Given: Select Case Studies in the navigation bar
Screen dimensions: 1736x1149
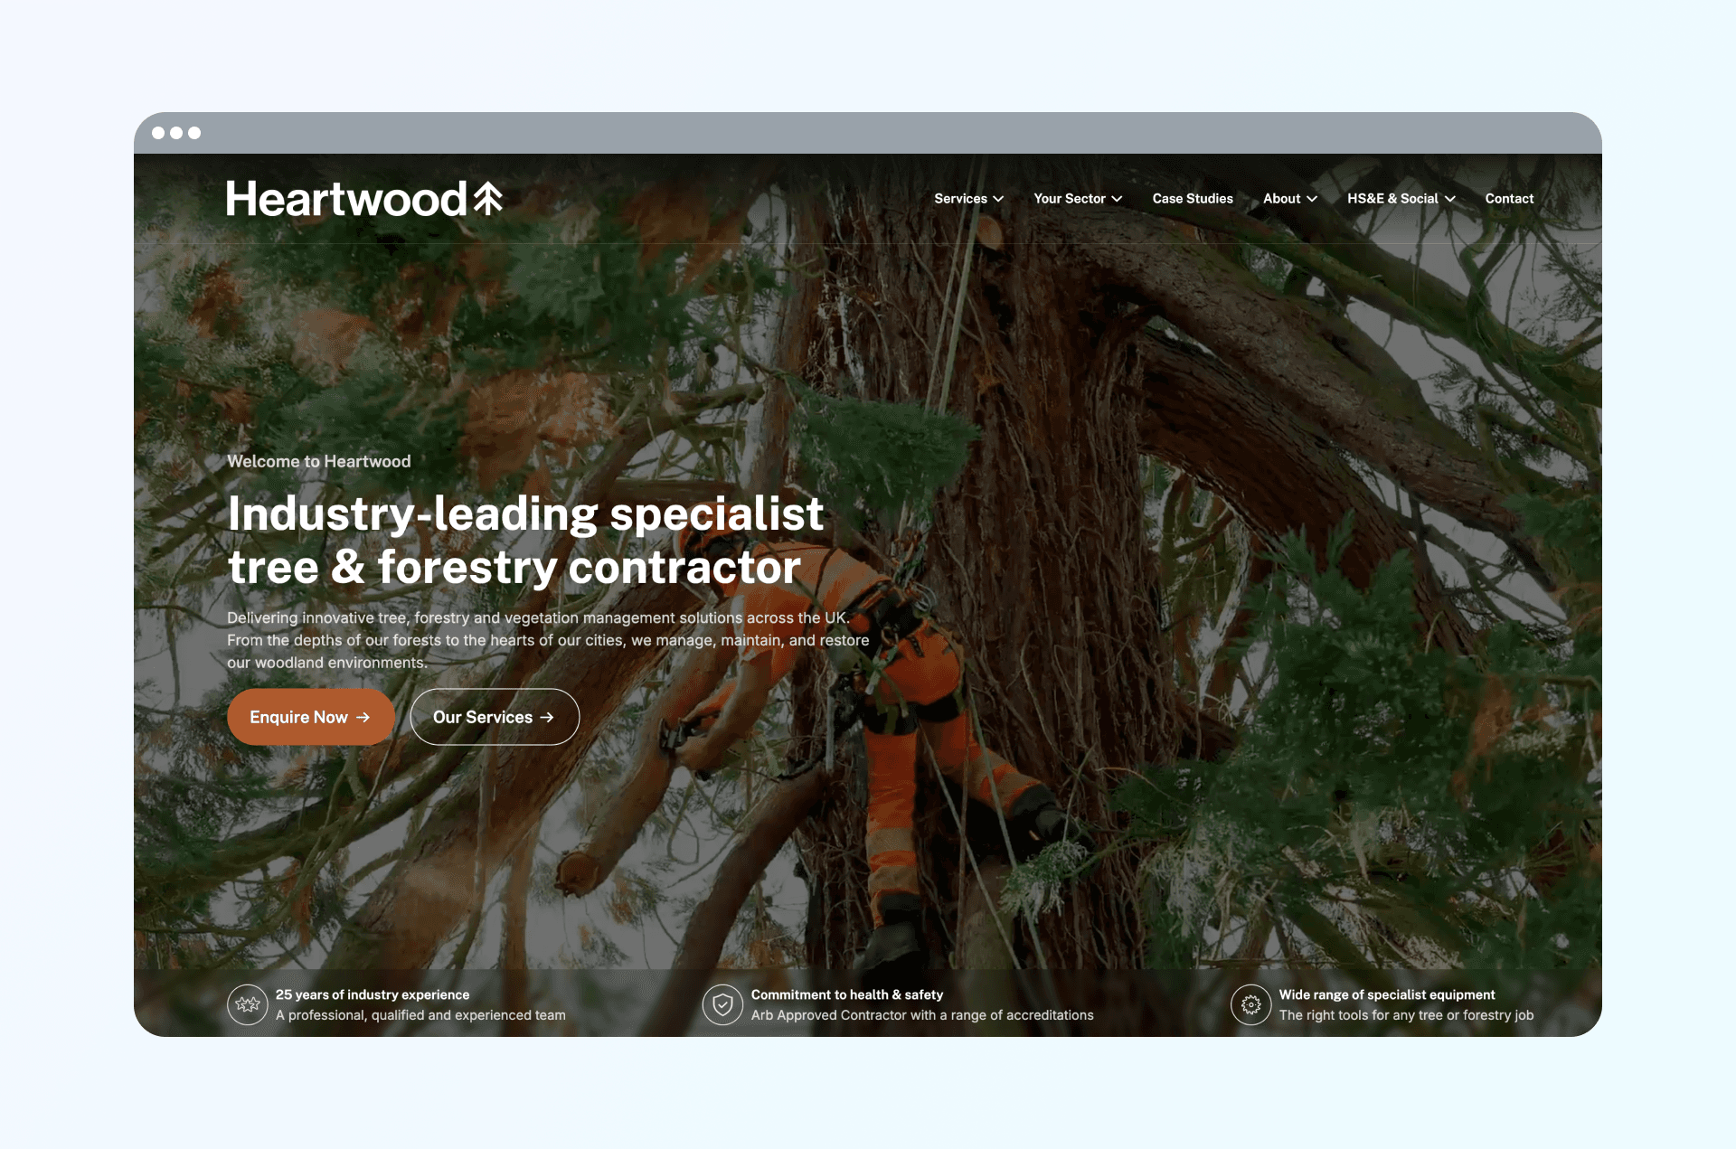Looking at the screenshot, I should click(1193, 198).
